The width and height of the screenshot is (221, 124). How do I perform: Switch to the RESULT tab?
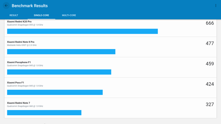click(x=14, y=15)
